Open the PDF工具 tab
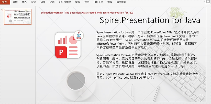 click(98, 2)
